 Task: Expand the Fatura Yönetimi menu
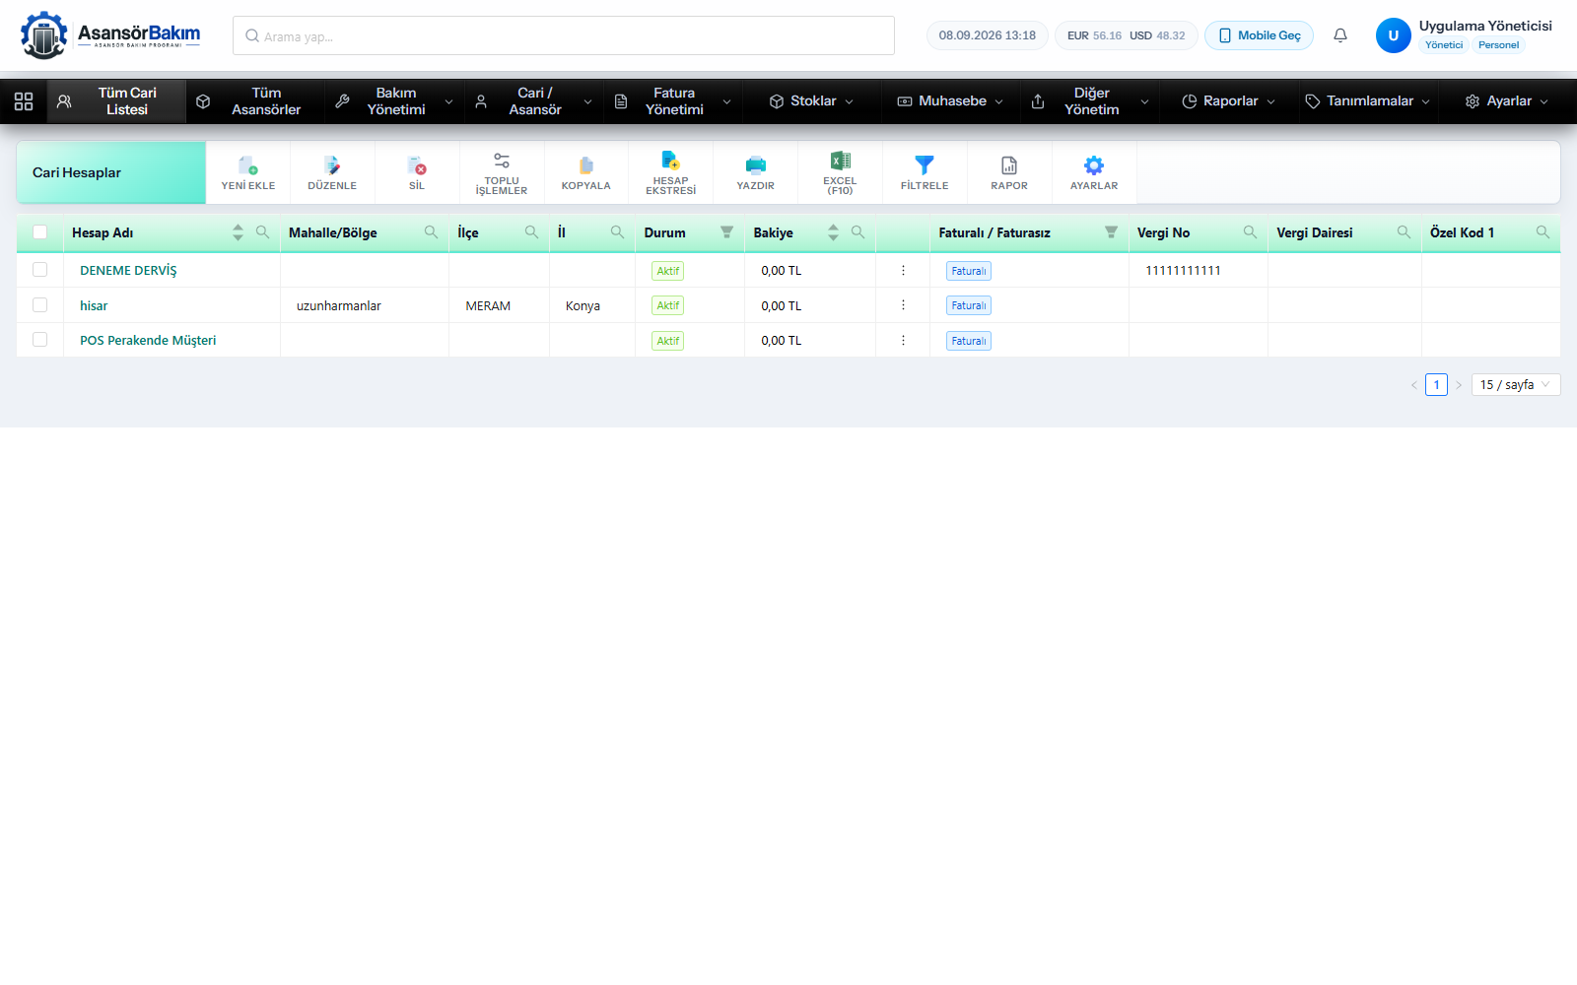coord(673,101)
